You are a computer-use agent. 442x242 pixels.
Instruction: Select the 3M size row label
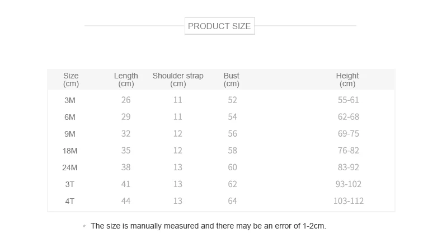pos(70,100)
